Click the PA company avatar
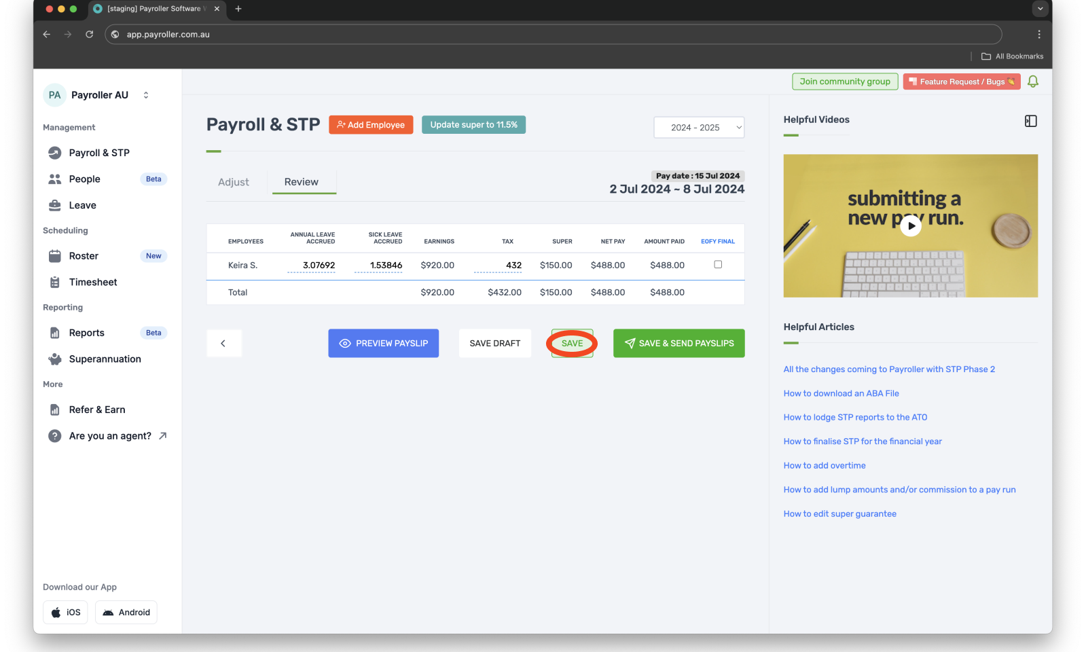The height and width of the screenshot is (652, 1086). tap(55, 95)
